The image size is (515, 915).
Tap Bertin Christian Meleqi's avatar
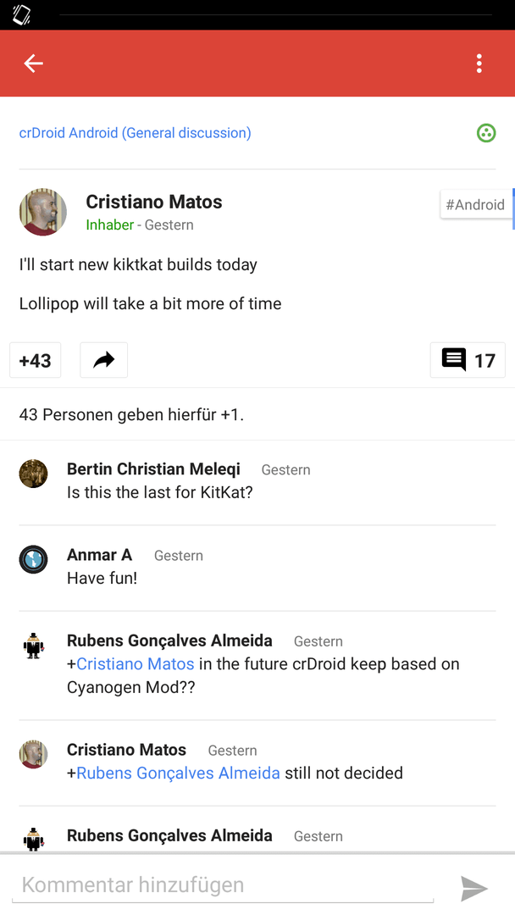point(33,474)
